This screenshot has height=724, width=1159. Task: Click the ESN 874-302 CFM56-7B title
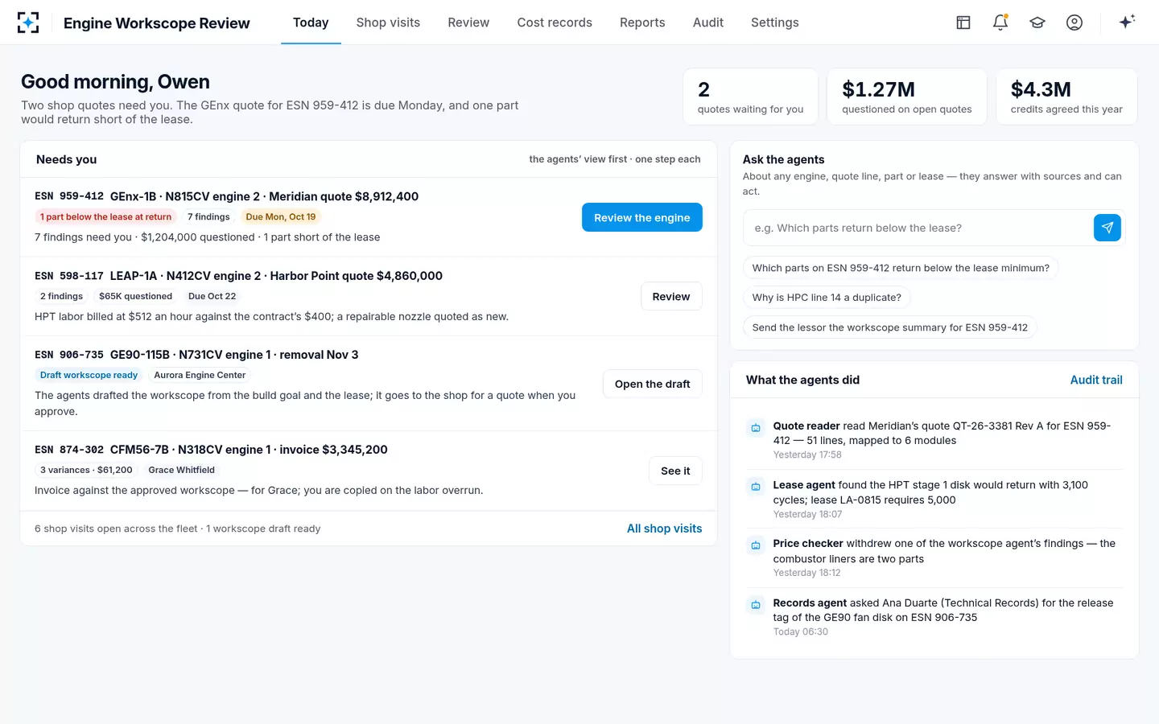click(211, 450)
